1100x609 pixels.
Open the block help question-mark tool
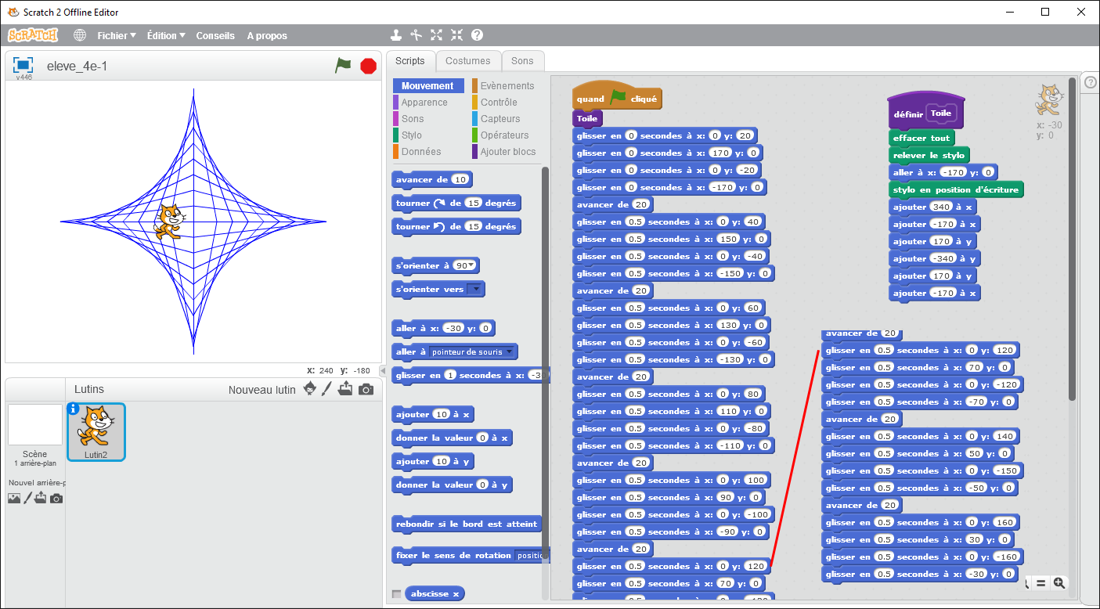(477, 35)
